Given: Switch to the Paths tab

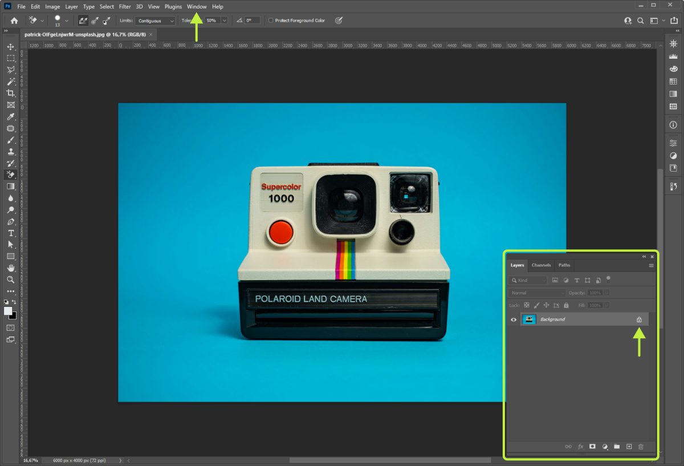Looking at the screenshot, I should (564, 265).
